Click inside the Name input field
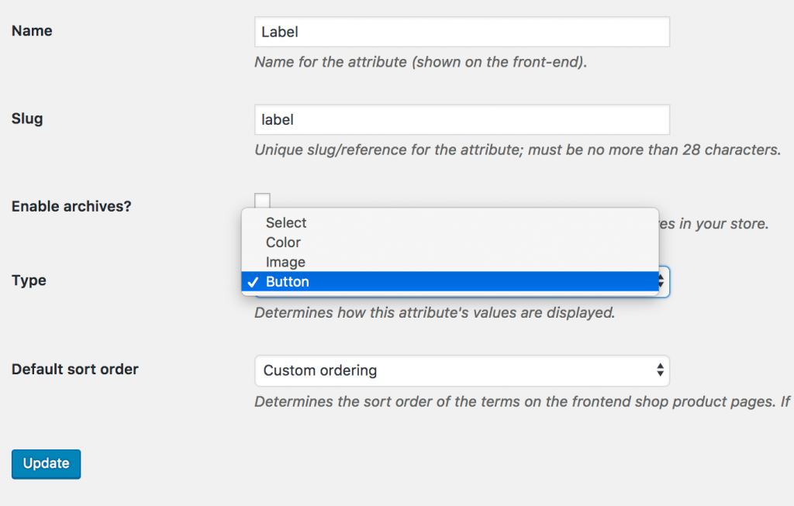The image size is (794, 506). [461, 32]
